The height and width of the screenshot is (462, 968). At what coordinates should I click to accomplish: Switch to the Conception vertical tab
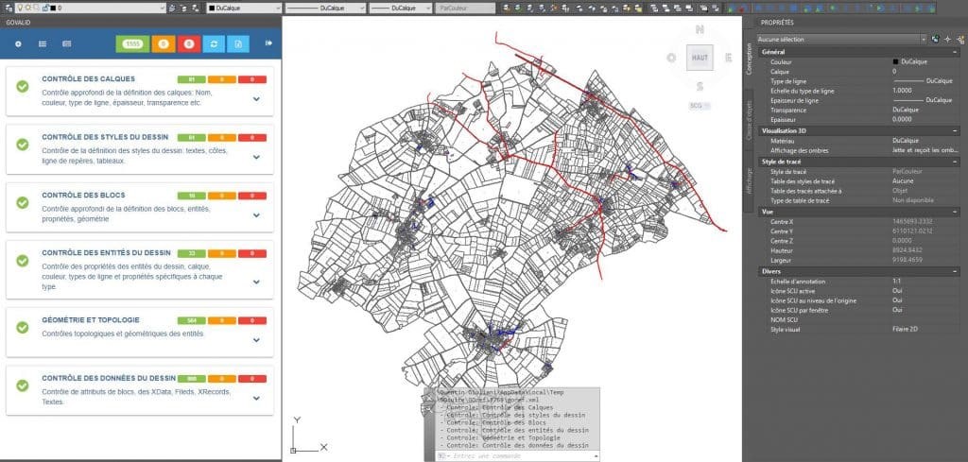click(749, 62)
